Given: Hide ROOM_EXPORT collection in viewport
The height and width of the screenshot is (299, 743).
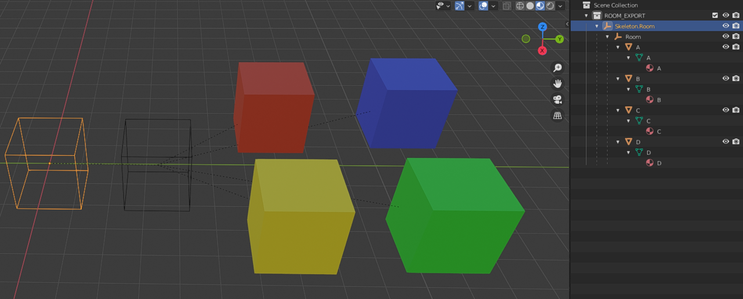Looking at the screenshot, I should point(726,16).
